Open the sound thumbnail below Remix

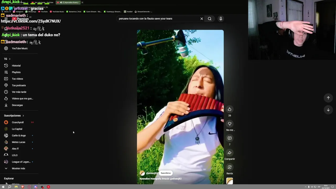click(229, 181)
